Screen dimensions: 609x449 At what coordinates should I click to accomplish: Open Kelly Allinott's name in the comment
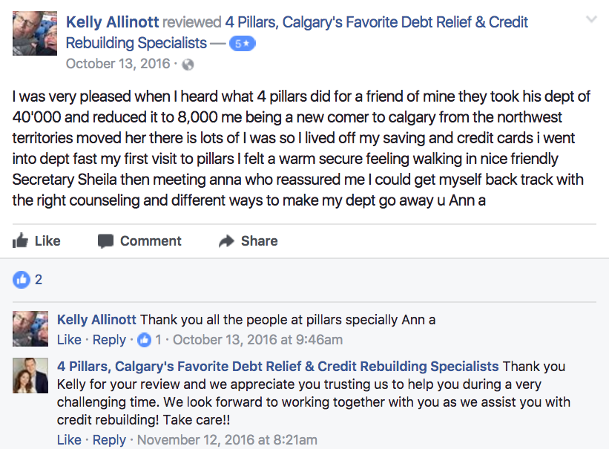pyautogui.click(x=96, y=320)
